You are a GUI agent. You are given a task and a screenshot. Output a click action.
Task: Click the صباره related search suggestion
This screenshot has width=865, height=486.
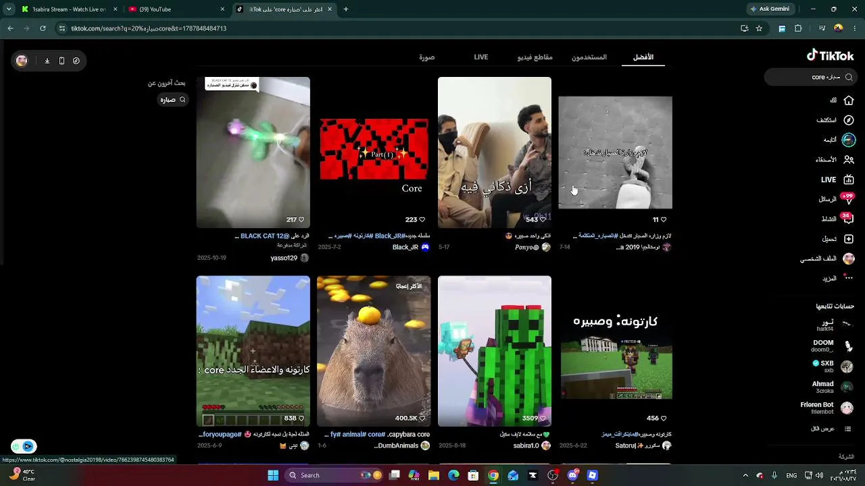pos(173,100)
